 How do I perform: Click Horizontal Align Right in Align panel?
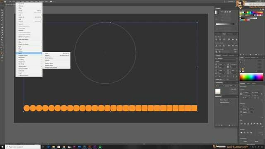pos(224,40)
